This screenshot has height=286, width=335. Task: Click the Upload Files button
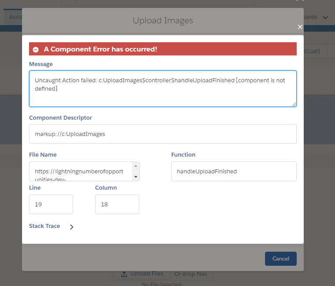[142, 274]
